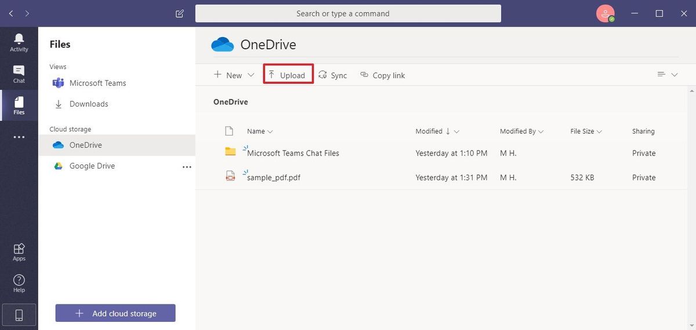The image size is (696, 330).
Task: Click the Upload button
Action: [x=288, y=75]
